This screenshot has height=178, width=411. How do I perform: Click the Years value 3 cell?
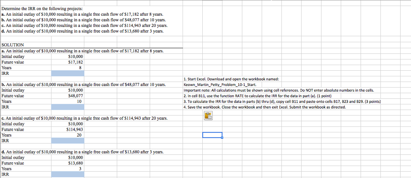pyautogui.click(x=67, y=168)
